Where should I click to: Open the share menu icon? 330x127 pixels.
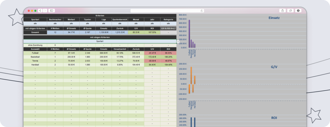(282, 11)
